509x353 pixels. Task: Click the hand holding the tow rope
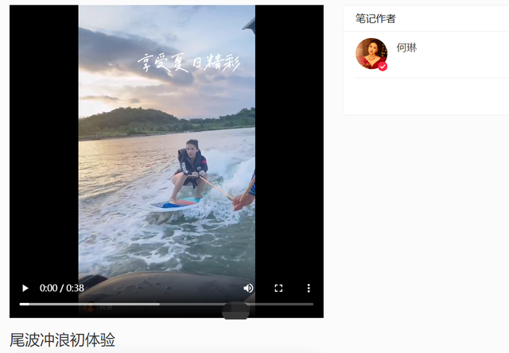tap(243, 201)
